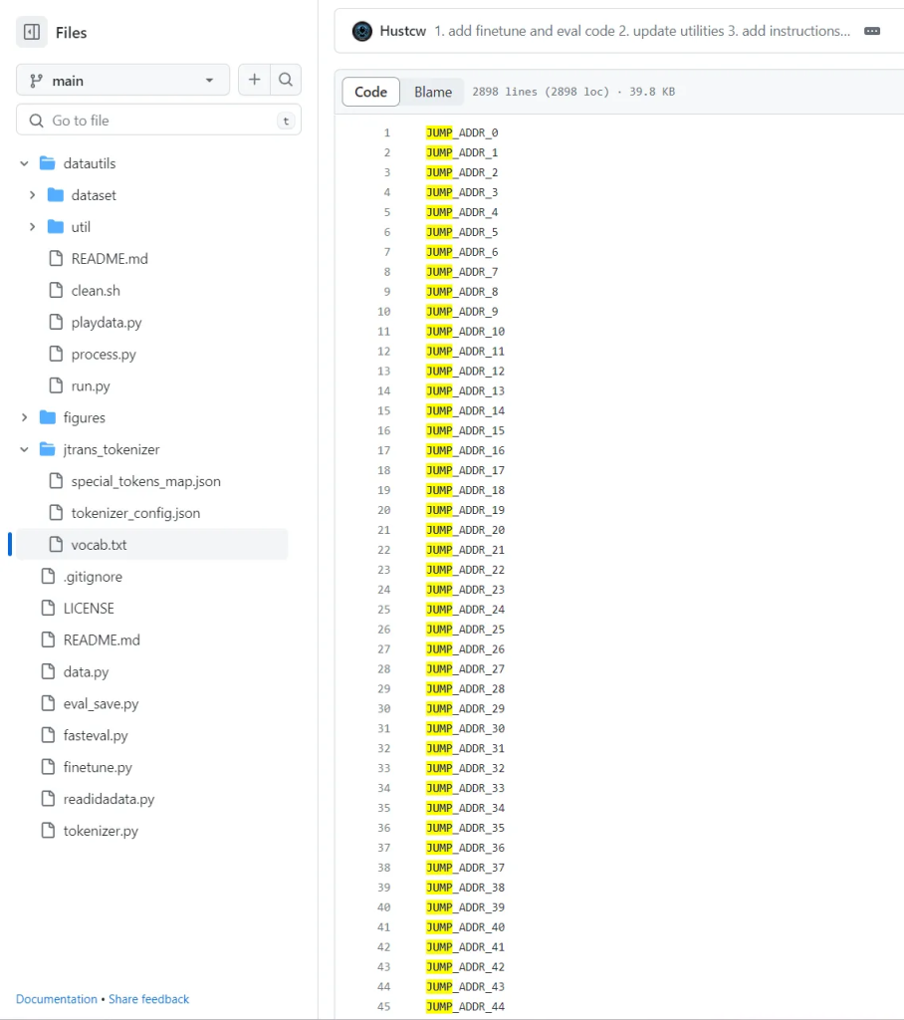Viewport: 904px width, 1020px height.
Task: Click the search magnifier icon
Action: (286, 80)
